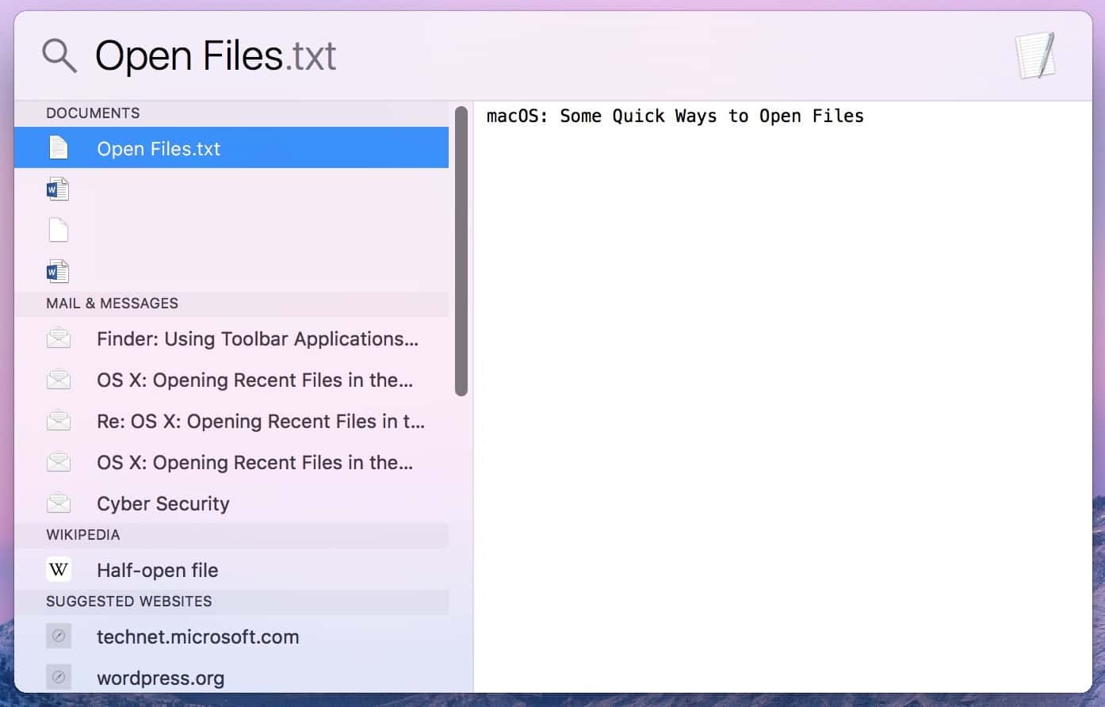
Task: Click the preview text about macOS Quick Ways
Action: point(675,117)
